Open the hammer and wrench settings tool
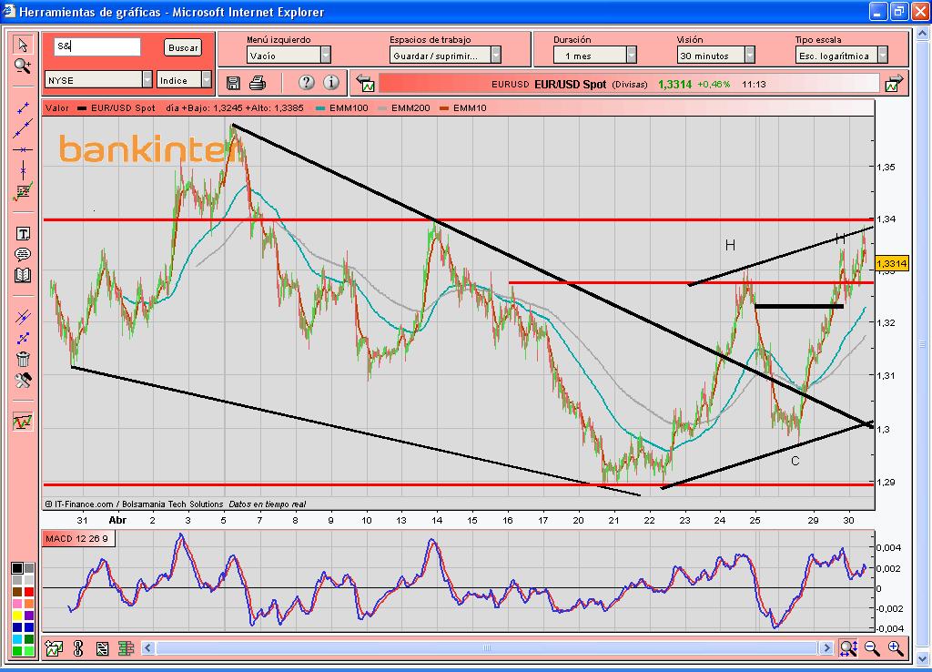The height and width of the screenshot is (672, 932). (x=23, y=380)
